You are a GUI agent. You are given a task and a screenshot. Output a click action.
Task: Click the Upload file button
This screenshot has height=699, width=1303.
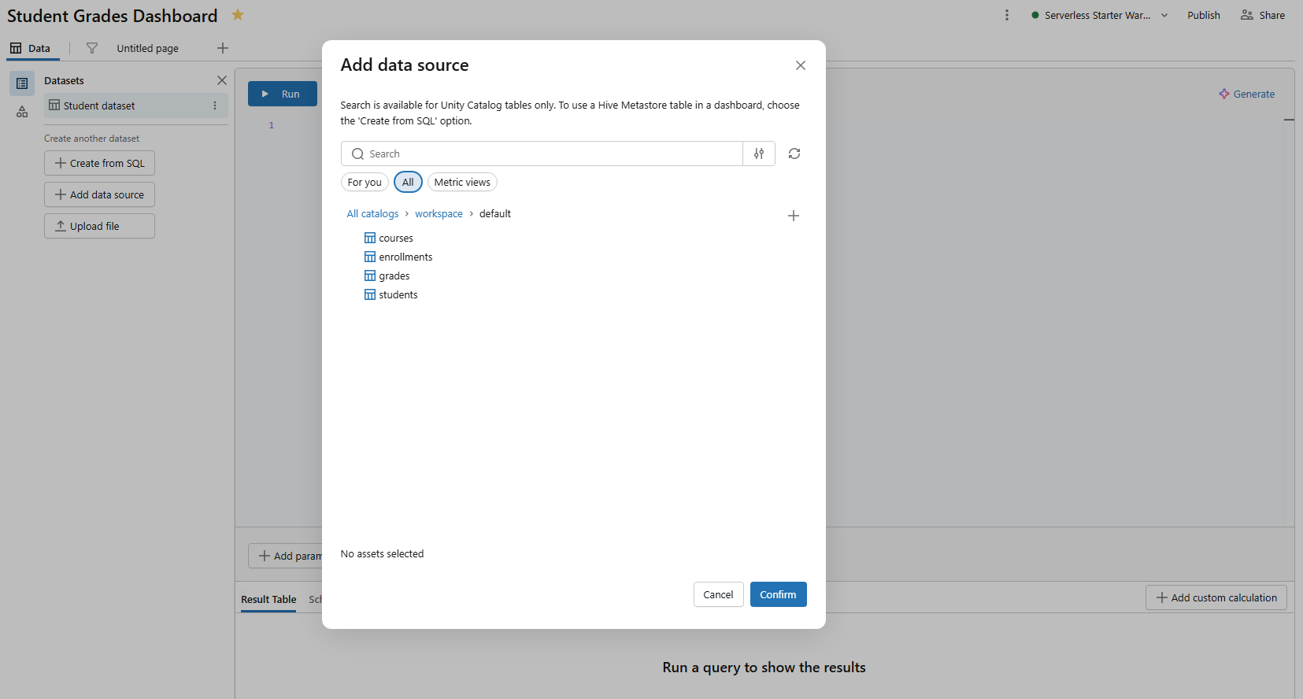click(99, 226)
